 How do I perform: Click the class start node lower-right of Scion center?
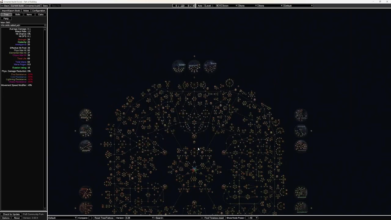pyautogui.click(x=224, y=187)
